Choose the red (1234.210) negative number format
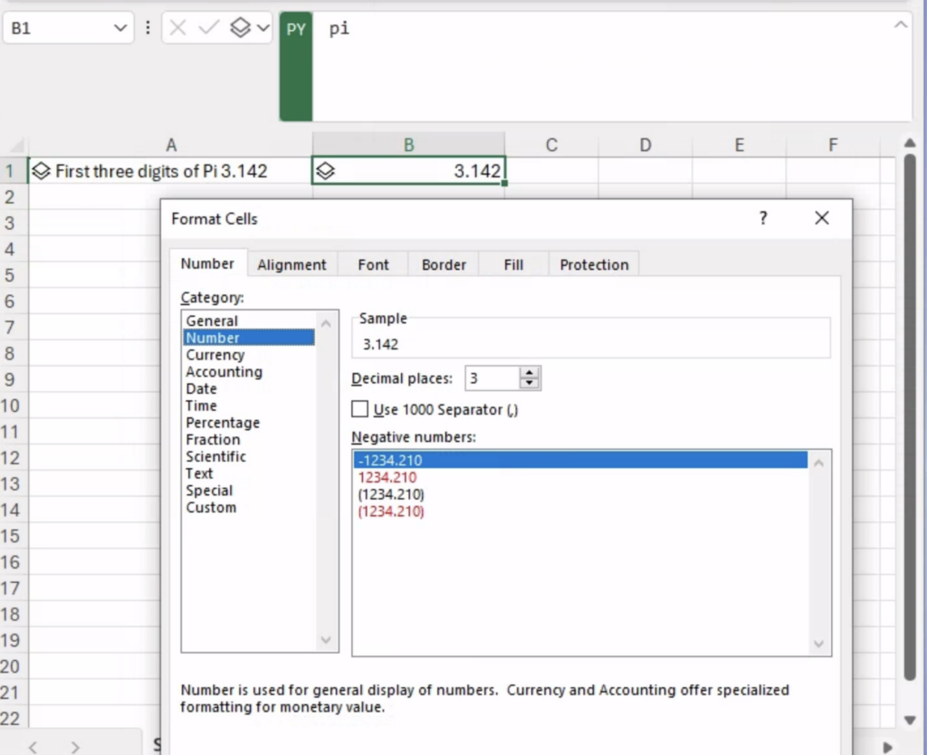Image resolution: width=927 pixels, height=755 pixels. tap(391, 511)
